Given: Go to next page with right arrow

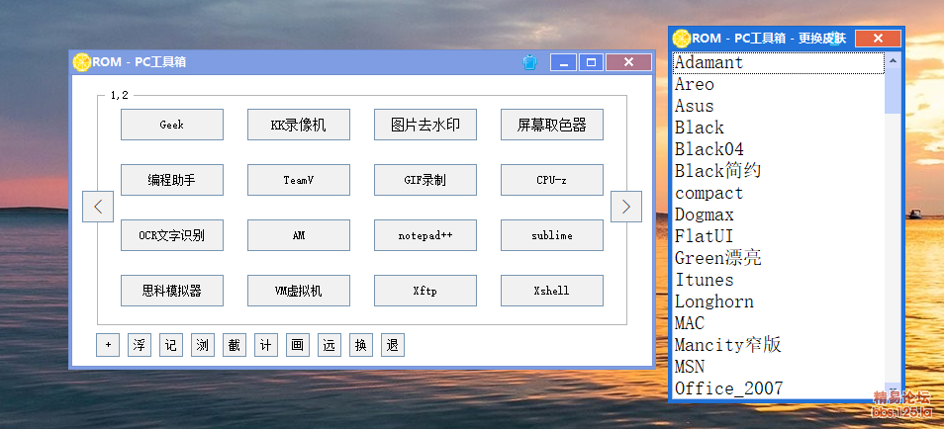Looking at the screenshot, I should tap(626, 207).
